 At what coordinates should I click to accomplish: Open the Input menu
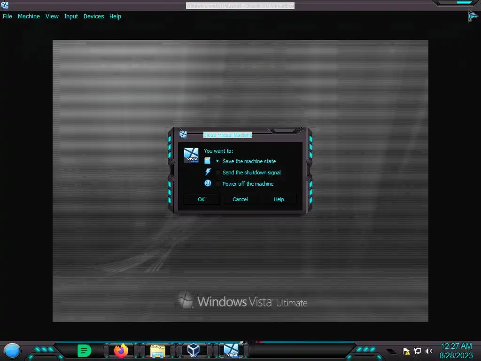(71, 16)
